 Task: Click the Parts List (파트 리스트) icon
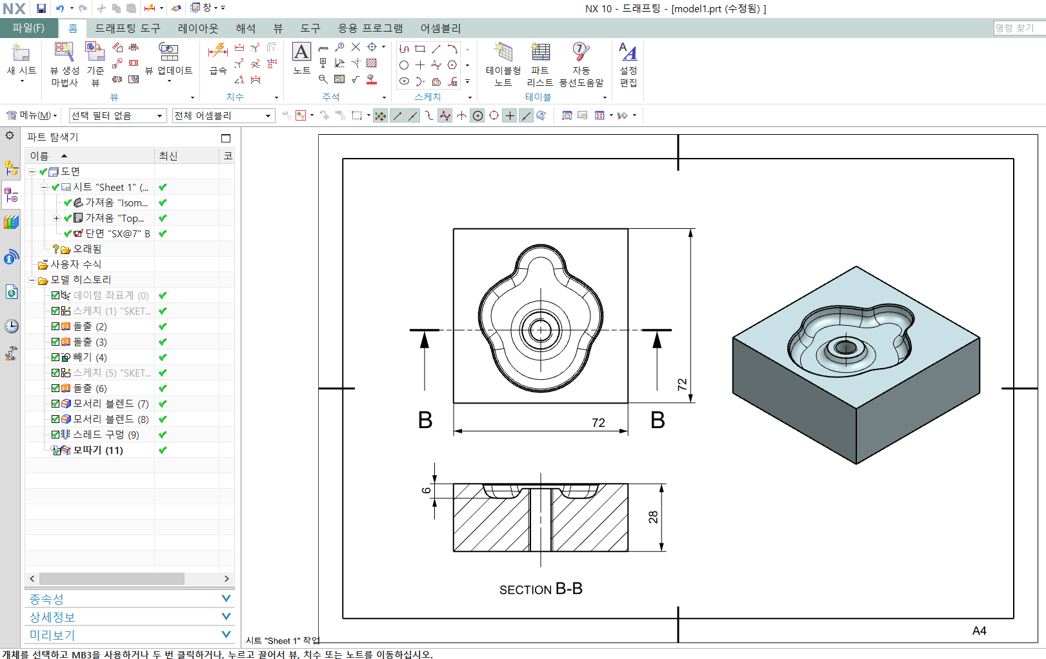[x=540, y=52]
